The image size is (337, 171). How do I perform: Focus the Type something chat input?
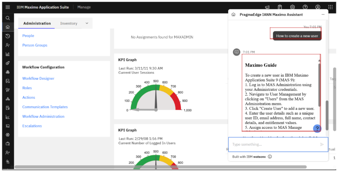pos(278,144)
